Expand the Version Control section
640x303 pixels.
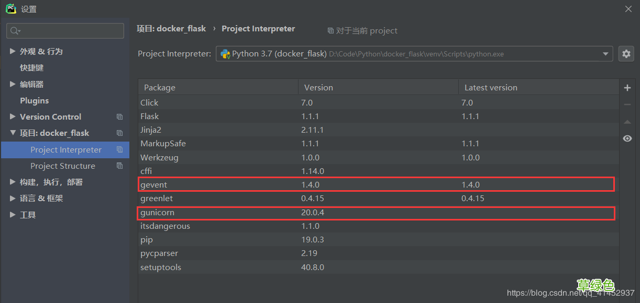(13, 117)
